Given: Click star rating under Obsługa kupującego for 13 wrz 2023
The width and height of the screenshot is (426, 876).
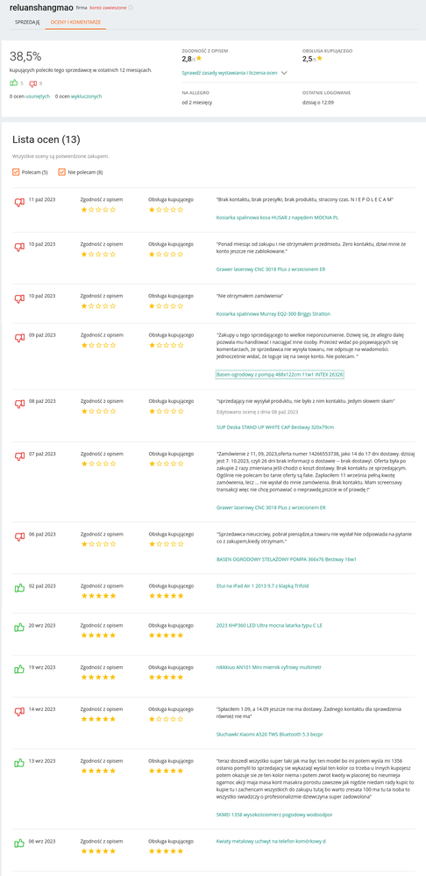Looking at the screenshot, I should pos(166,771).
